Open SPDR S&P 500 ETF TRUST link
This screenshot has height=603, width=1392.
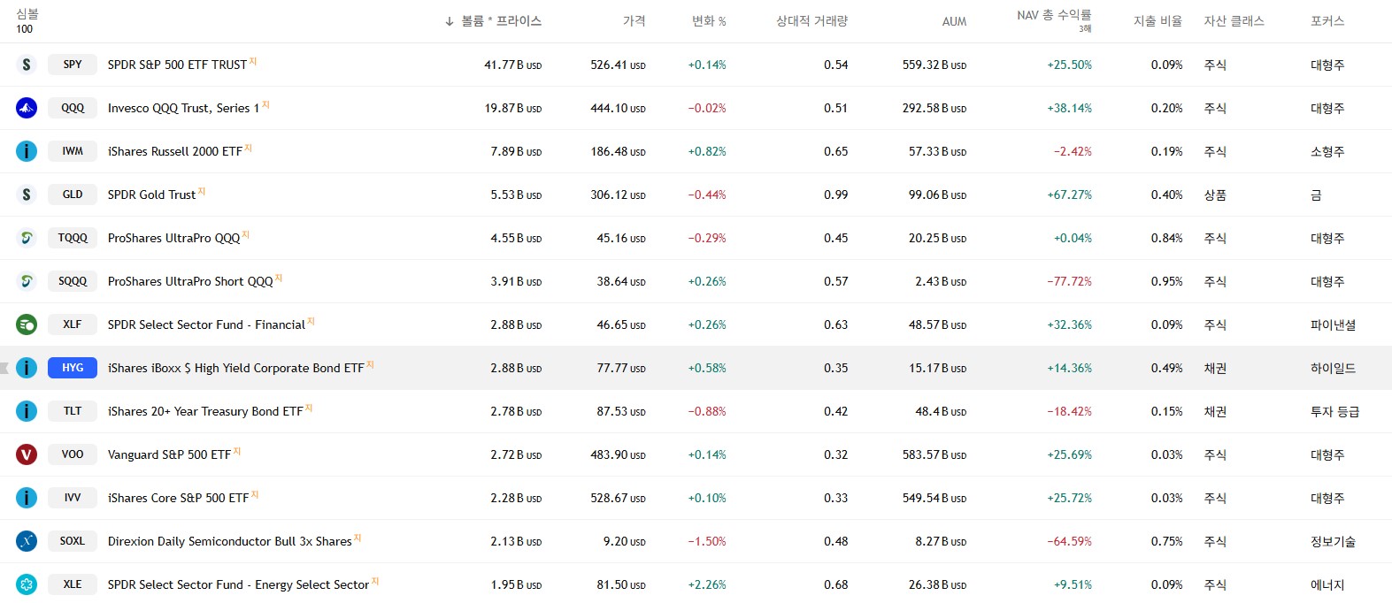(177, 65)
